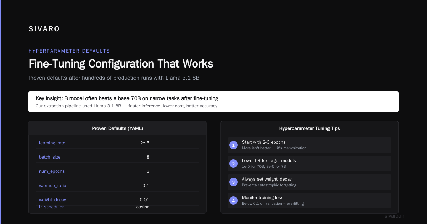Click the subtitle about hundreds of production runs
The width and height of the screenshot is (427, 224).
point(114,78)
